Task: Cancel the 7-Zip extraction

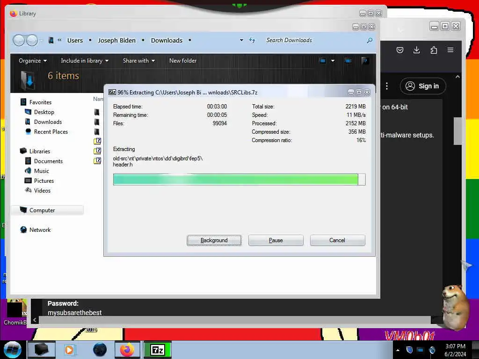Action: pos(337,240)
